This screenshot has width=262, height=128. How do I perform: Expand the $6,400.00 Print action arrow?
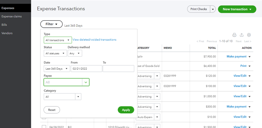[x=250, y=66]
